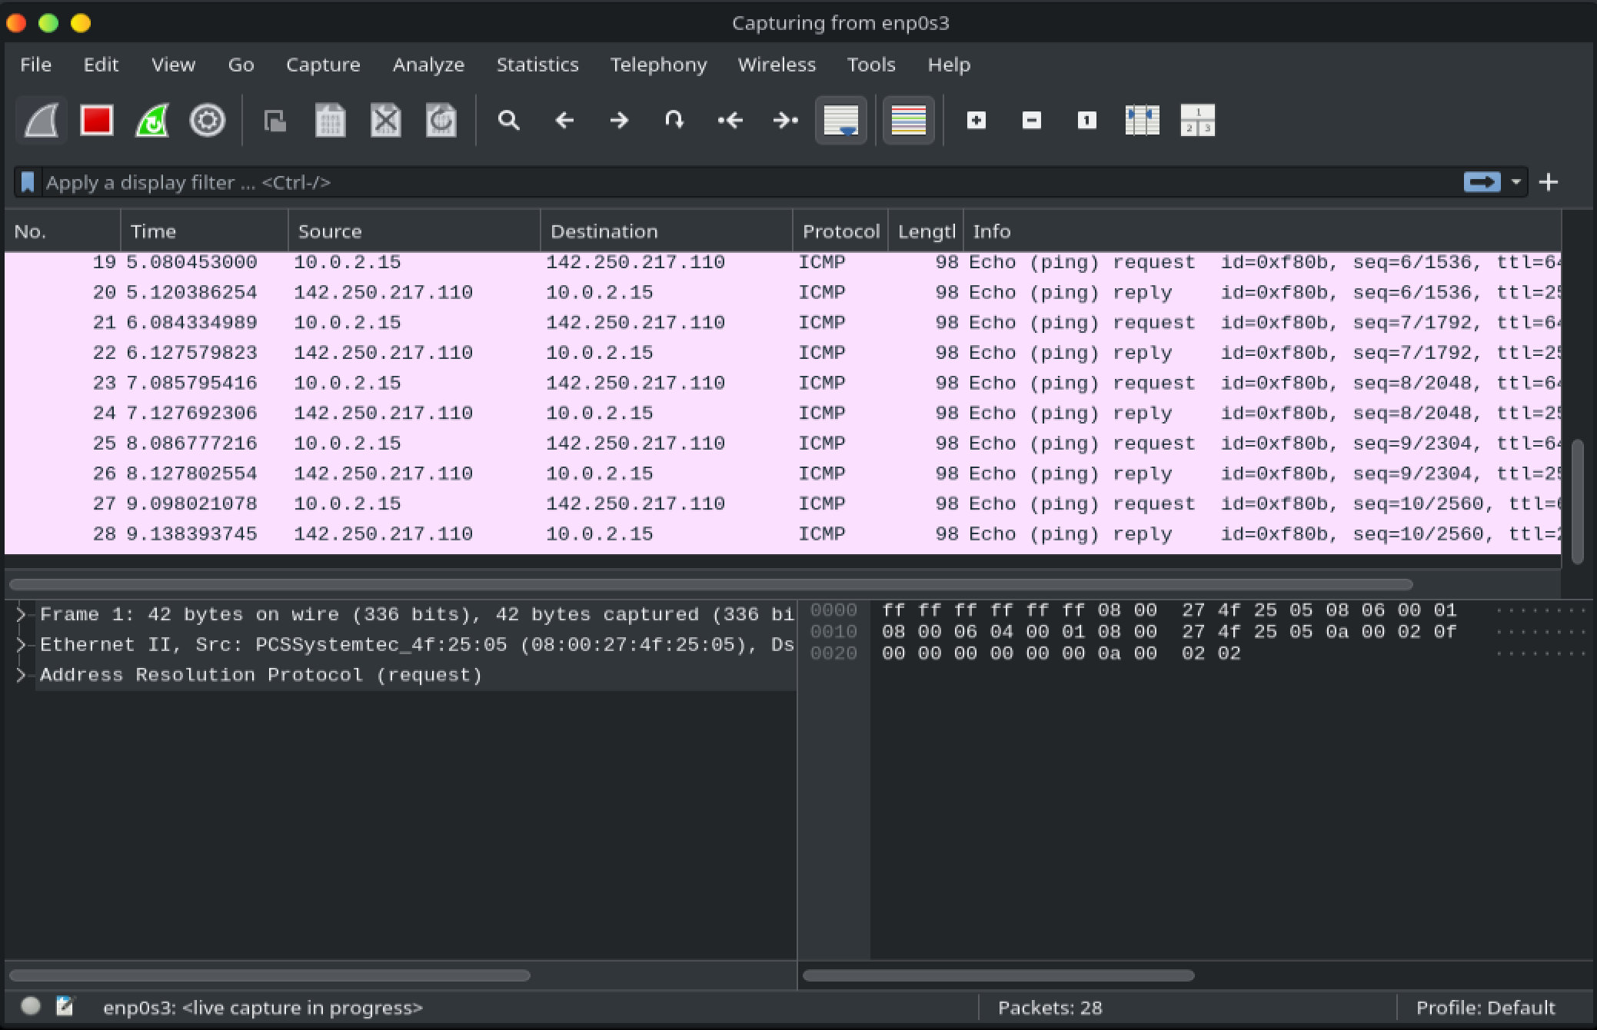Viewport: 1597px width, 1030px height.
Task: Open the Telephony menu
Action: pos(658,65)
